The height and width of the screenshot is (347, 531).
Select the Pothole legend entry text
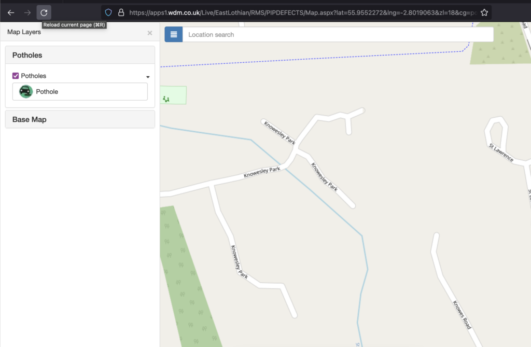[x=47, y=92]
